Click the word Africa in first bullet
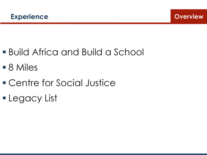 pos(45,52)
